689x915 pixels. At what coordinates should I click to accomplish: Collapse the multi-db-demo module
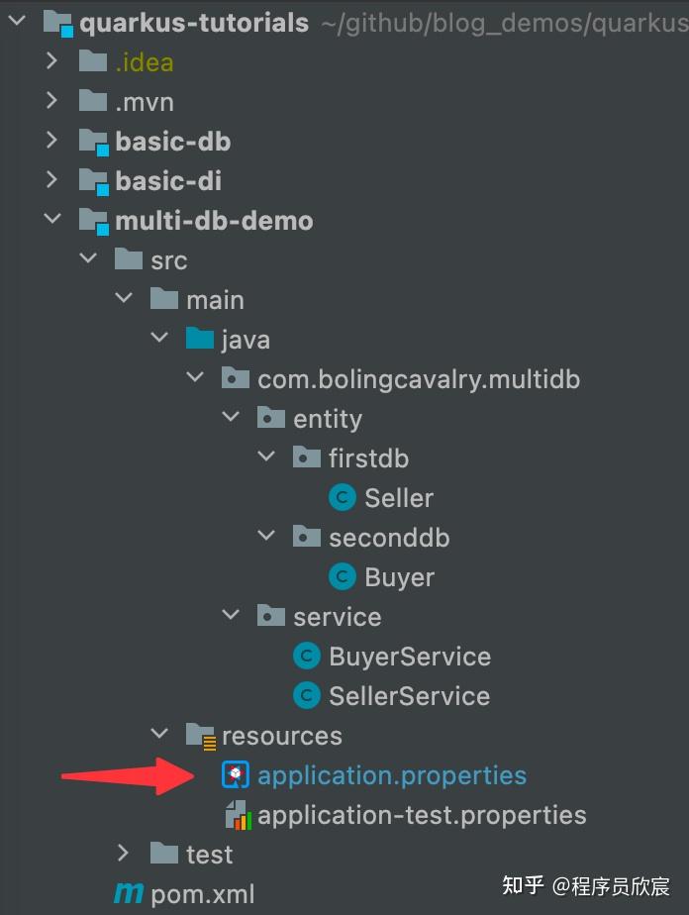[x=52, y=220]
